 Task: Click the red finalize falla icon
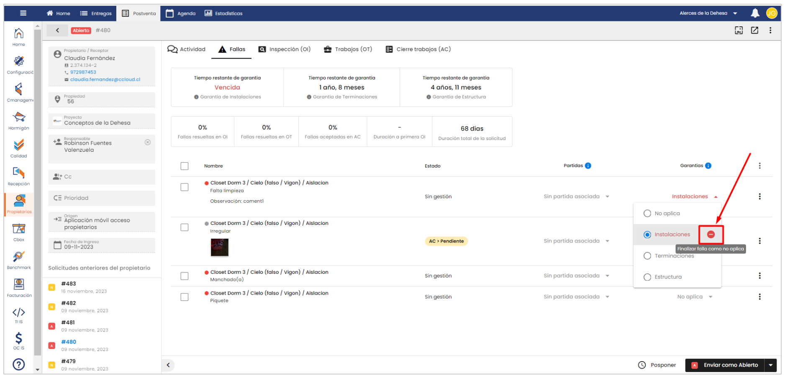tap(711, 234)
